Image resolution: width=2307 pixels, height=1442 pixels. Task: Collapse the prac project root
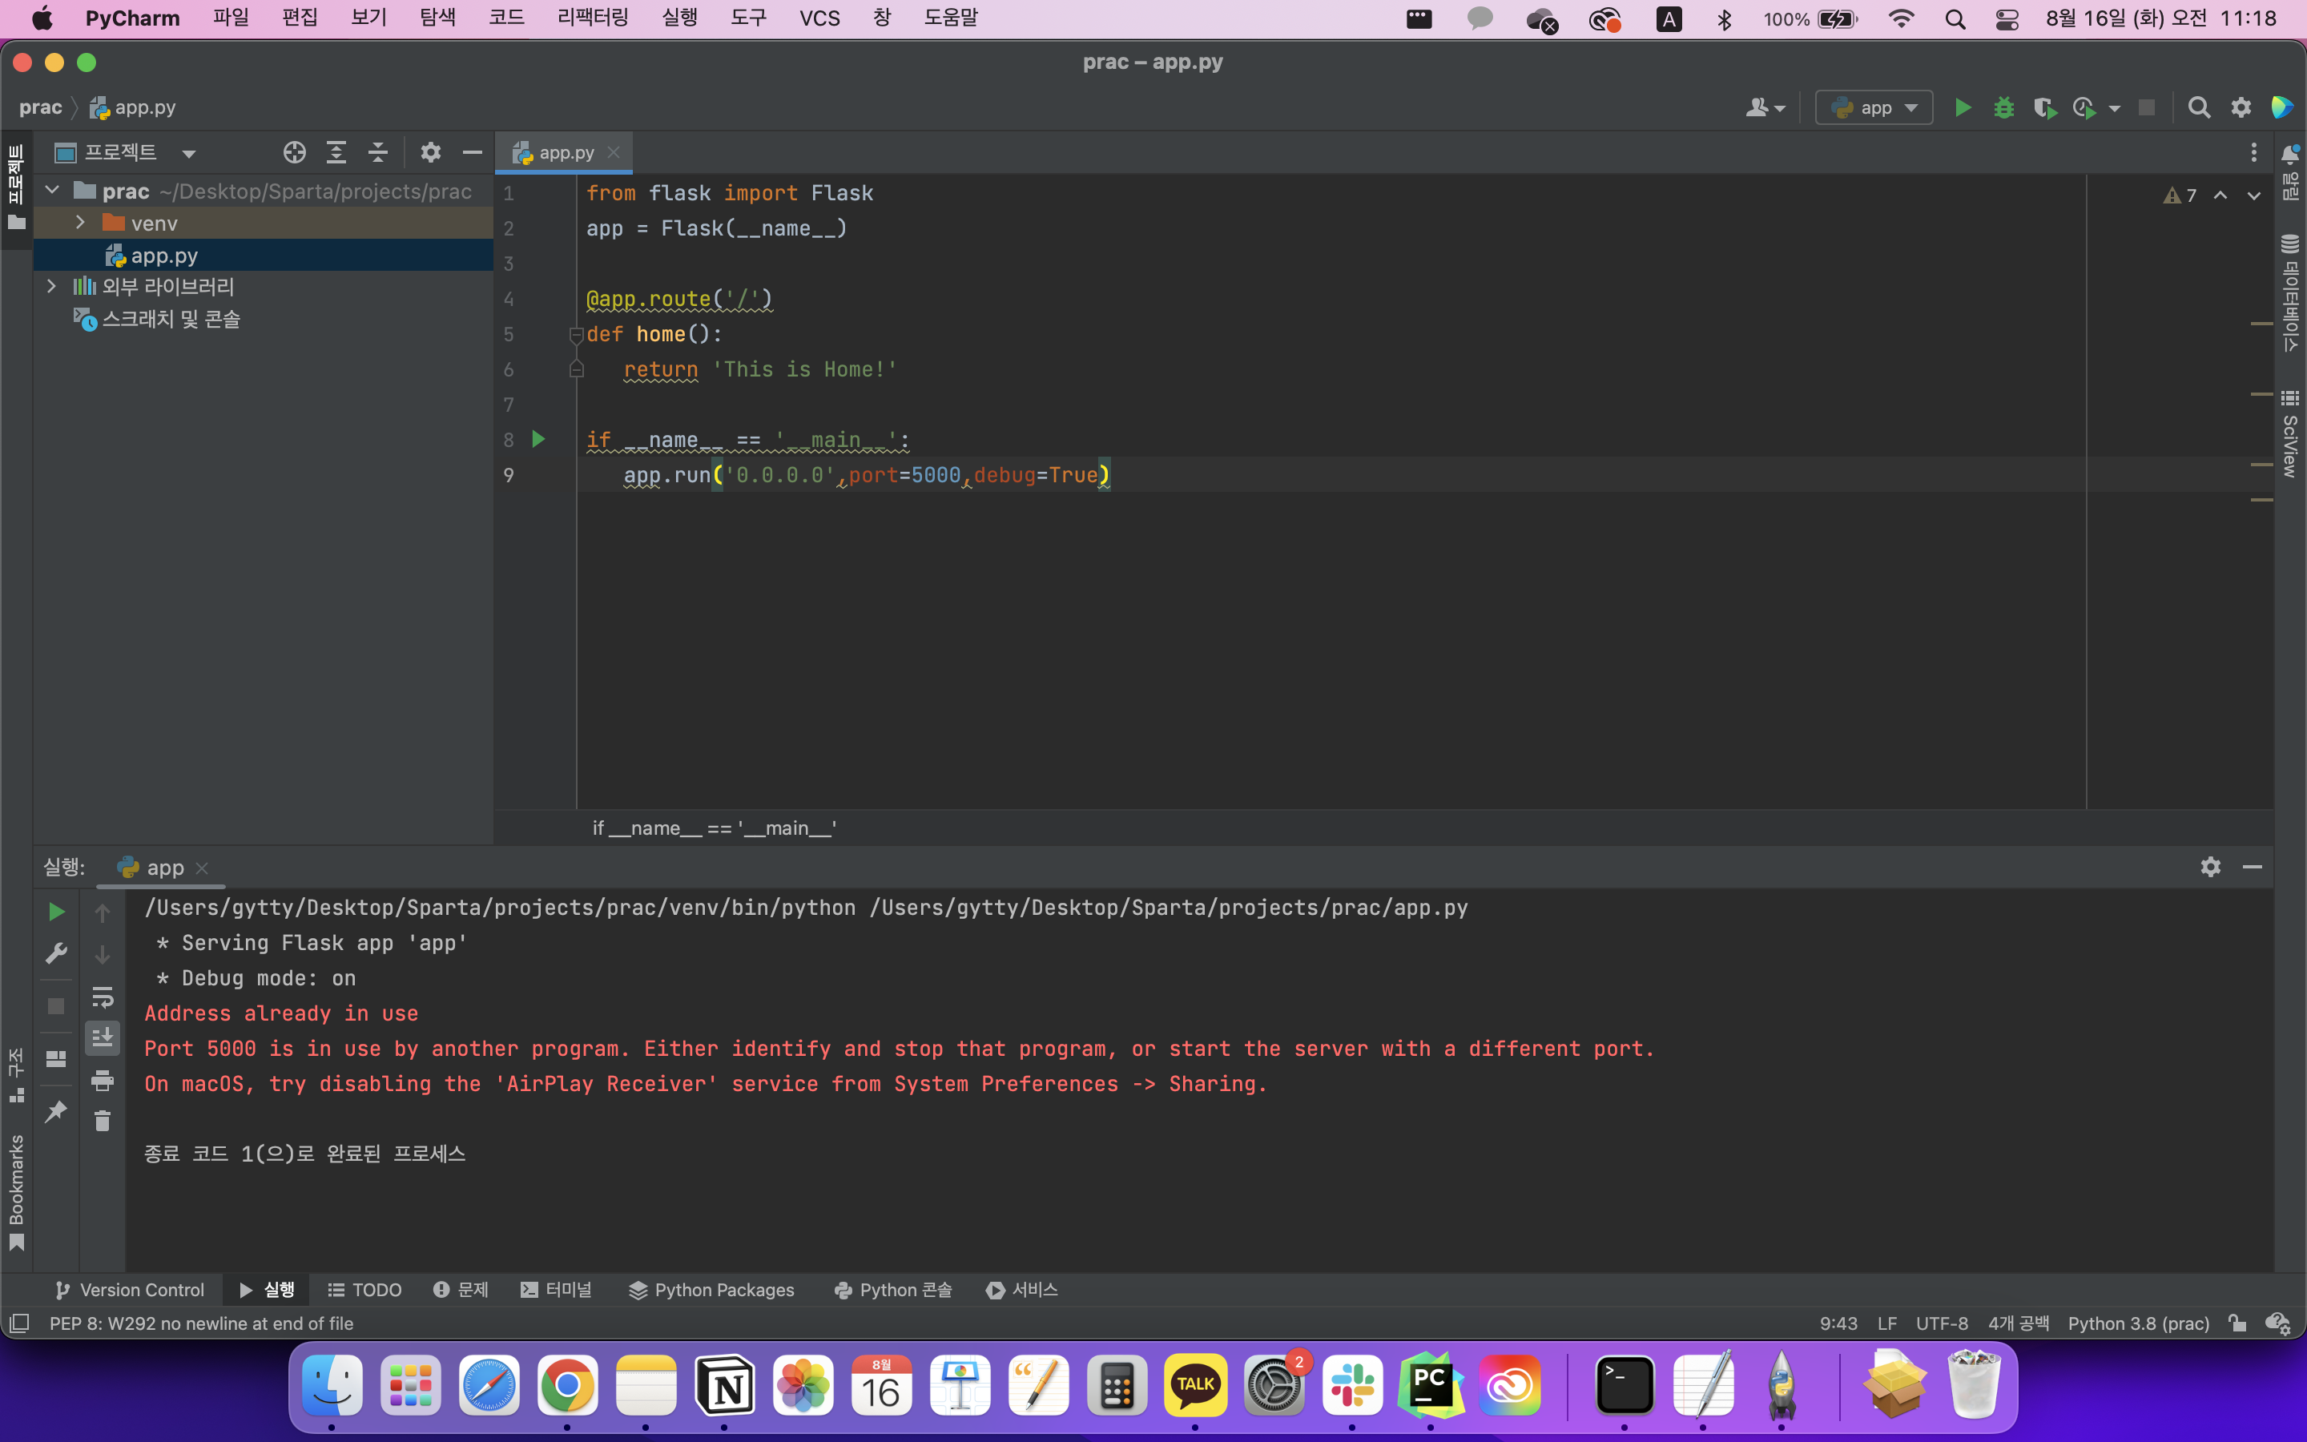52,191
